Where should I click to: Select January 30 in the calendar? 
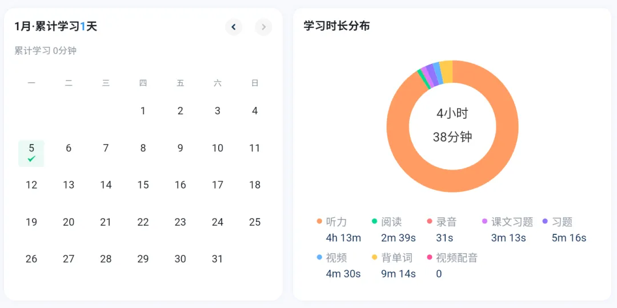180,259
